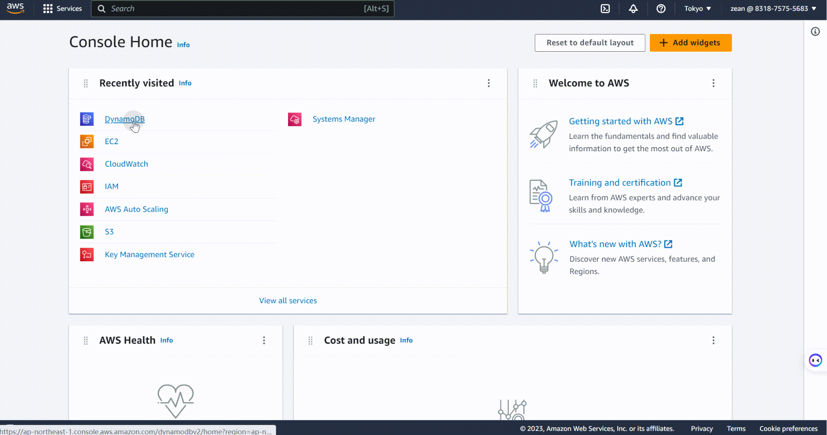
Task: Click the DynamoDB service icon
Action: click(87, 119)
